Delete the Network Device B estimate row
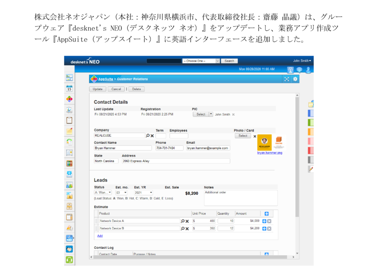The image size is (378, 267). tap(269, 229)
